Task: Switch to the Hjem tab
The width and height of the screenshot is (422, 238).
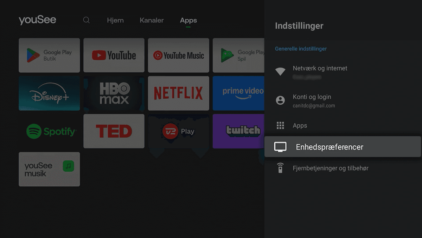Action: (115, 20)
